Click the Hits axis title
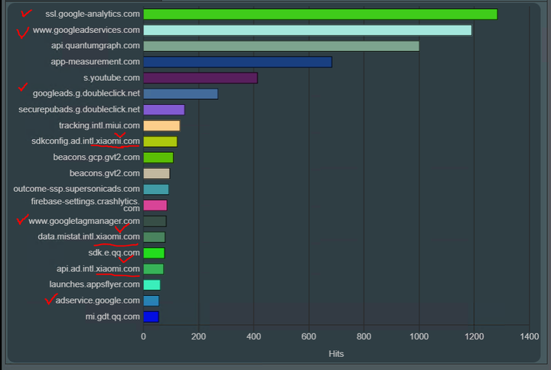The height and width of the screenshot is (370, 551). 336,354
